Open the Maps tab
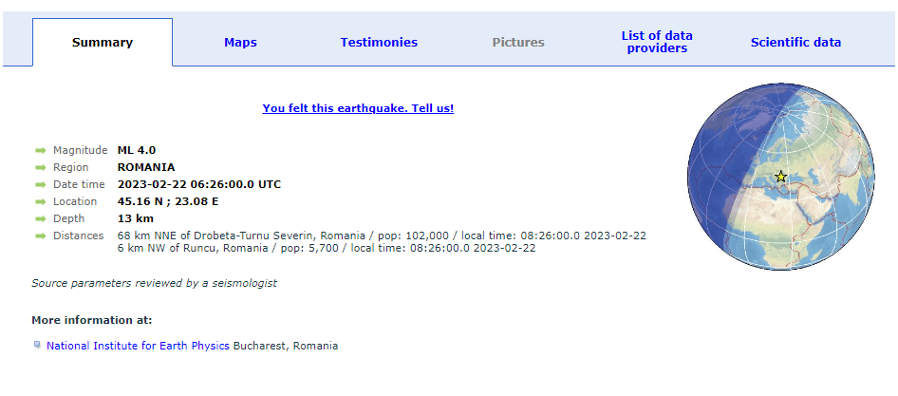 click(x=240, y=43)
